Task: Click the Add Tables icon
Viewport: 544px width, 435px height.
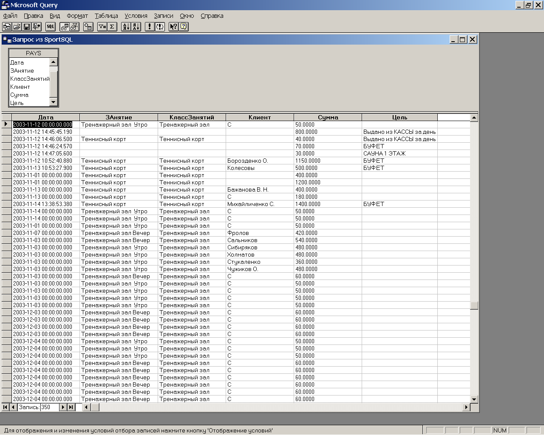Action: 88,27
